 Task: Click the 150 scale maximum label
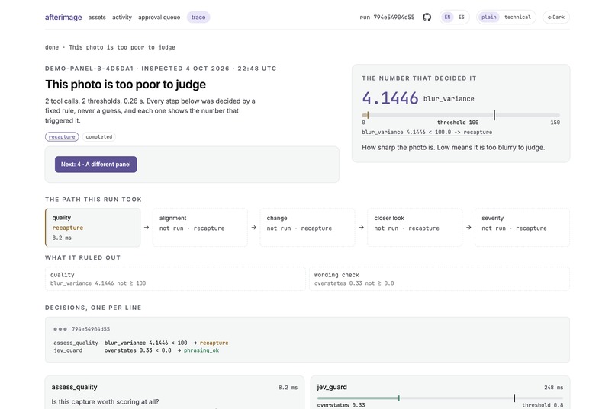pos(555,123)
